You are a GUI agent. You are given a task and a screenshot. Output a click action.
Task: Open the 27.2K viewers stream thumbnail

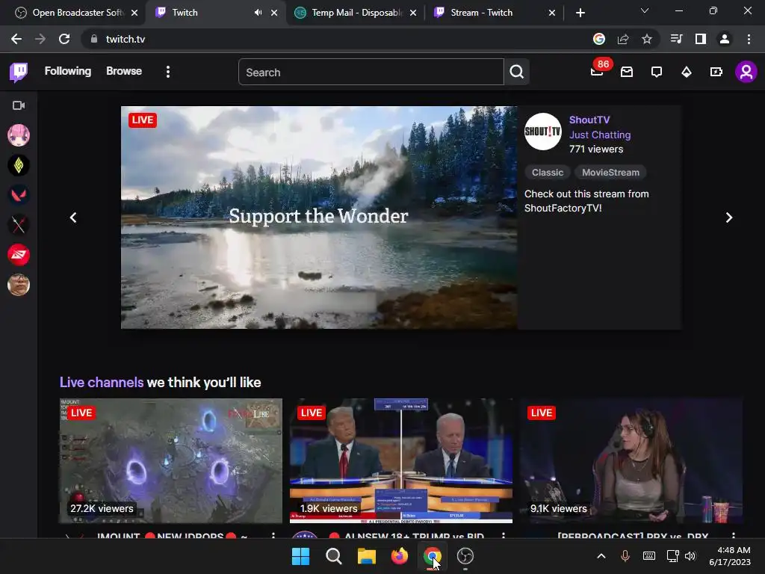click(171, 460)
